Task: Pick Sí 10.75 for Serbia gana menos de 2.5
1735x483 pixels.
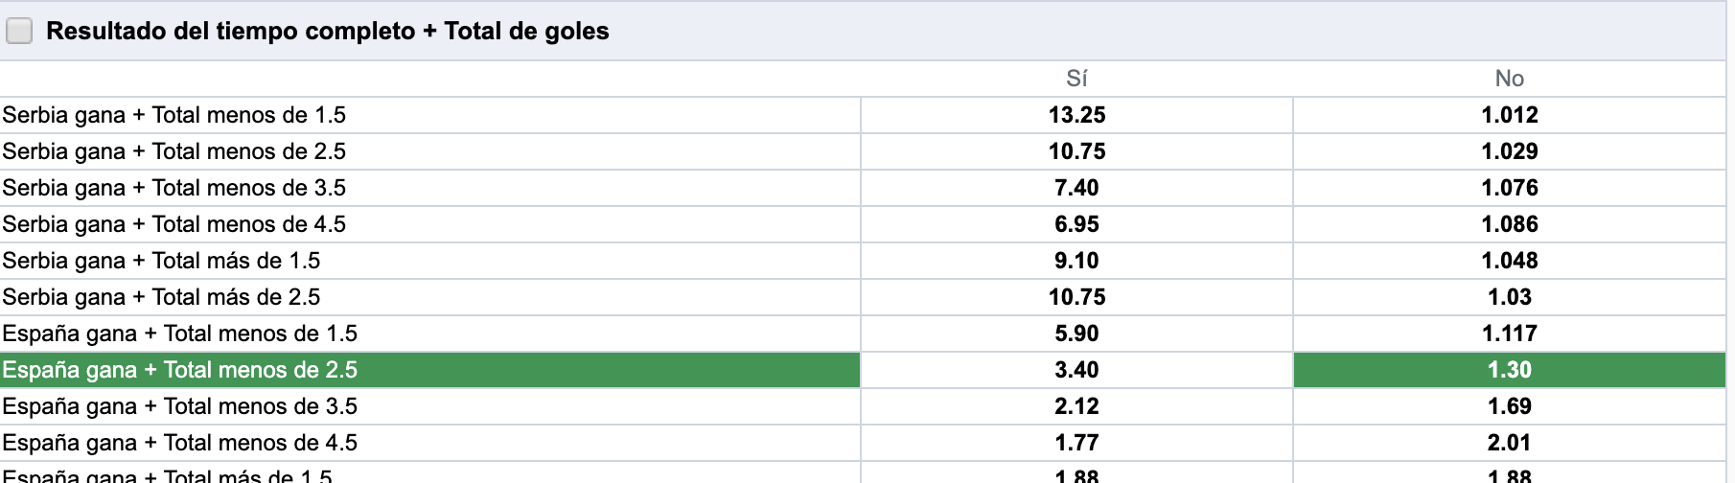Action: pyautogui.click(x=1076, y=151)
